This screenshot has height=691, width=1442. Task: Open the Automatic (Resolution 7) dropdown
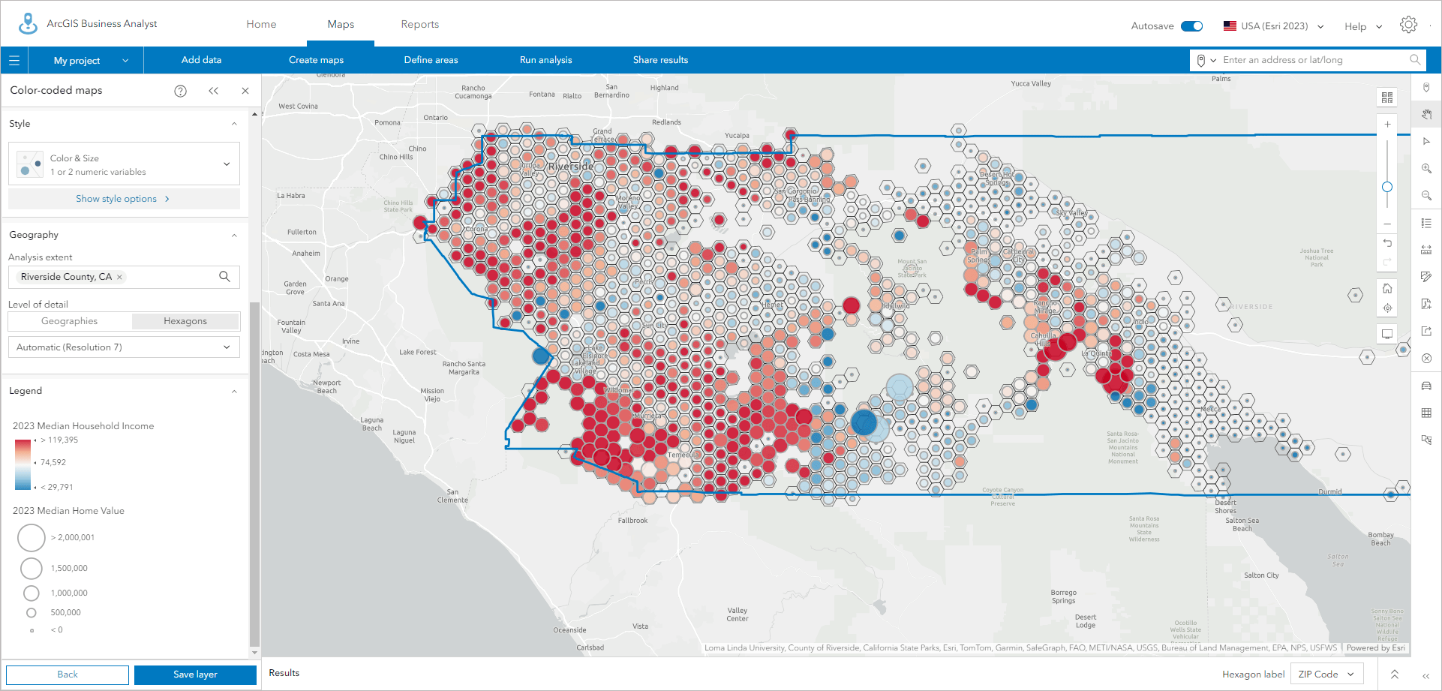click(123, 347)
